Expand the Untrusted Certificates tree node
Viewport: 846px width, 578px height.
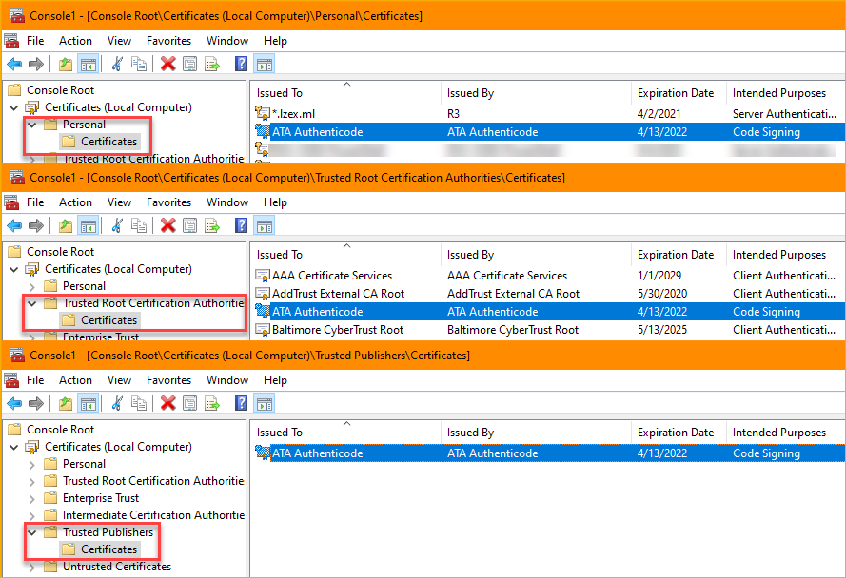coord(32,567)
